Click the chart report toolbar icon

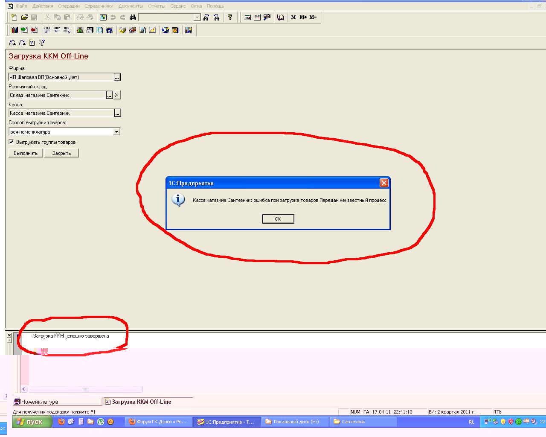(x=152, y=30)
